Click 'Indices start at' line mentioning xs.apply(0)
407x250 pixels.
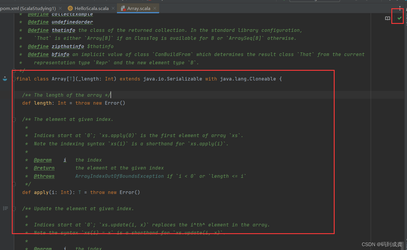pyautogui.click(x=139, y=136)
